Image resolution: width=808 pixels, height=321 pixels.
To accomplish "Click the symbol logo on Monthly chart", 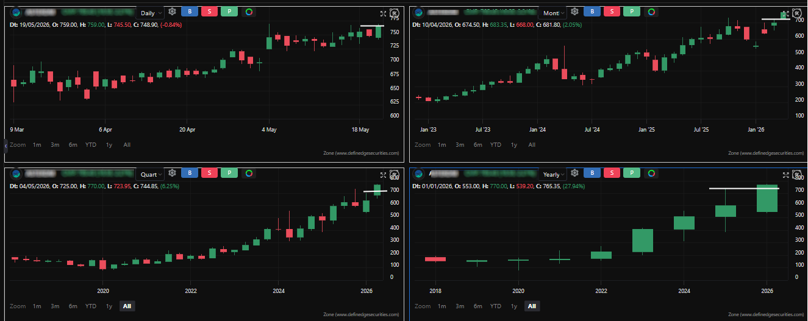I will coord(418,12).
